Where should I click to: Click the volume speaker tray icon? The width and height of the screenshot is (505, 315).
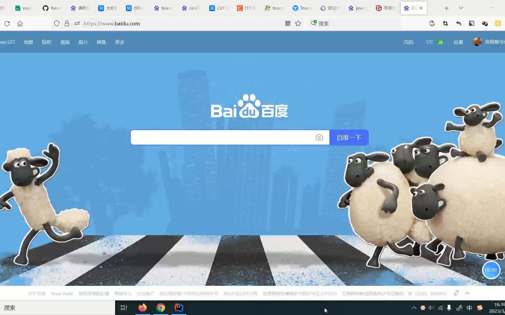(x=431, y=308)
